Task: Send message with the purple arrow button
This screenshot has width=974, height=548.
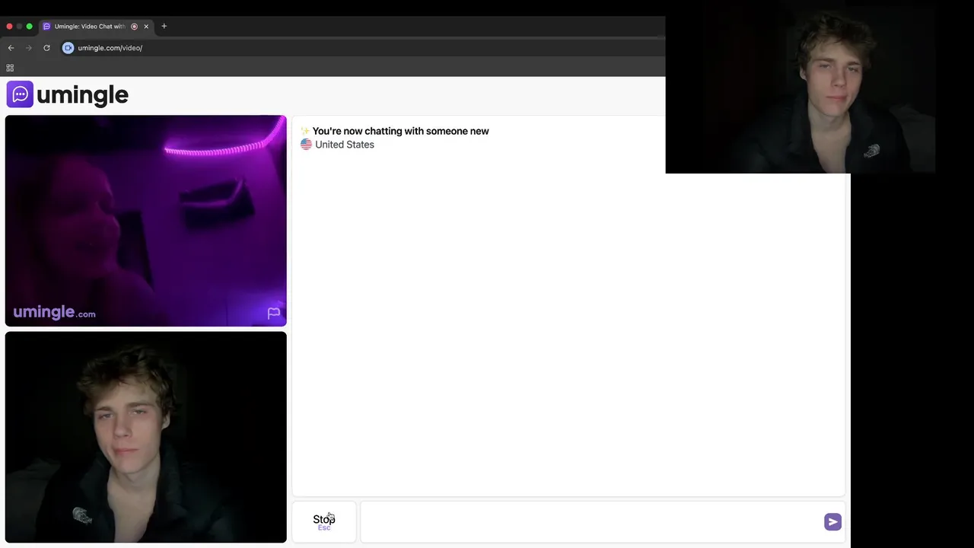Action: coord(832,521)
